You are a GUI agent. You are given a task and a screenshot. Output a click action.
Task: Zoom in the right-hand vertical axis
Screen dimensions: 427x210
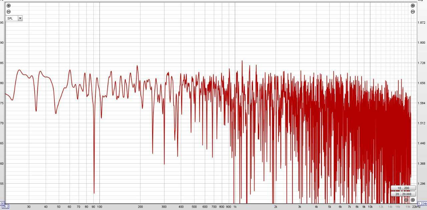[413, 6]
